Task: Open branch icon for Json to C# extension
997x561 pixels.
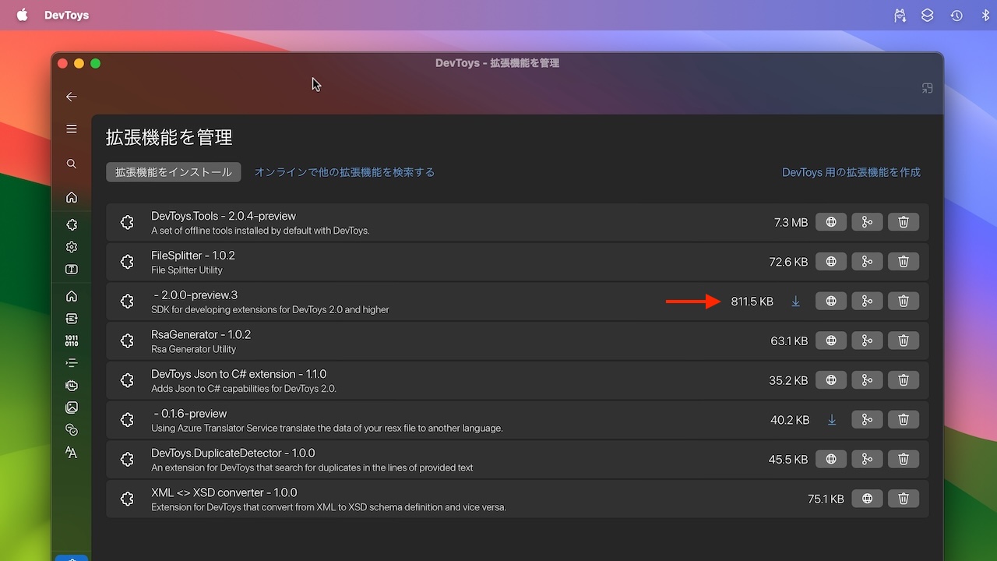Action: pos(867,380)
